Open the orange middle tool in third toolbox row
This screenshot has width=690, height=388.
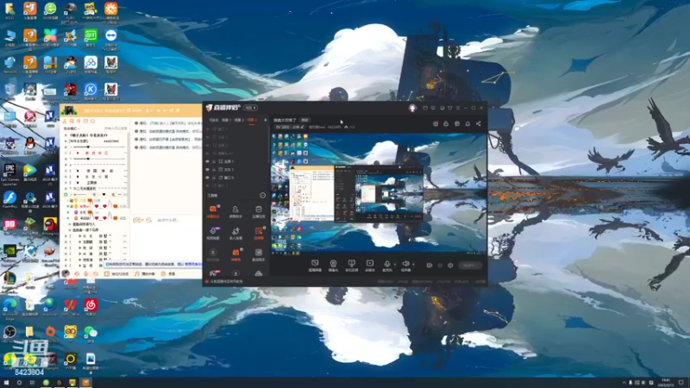point(235,254)
